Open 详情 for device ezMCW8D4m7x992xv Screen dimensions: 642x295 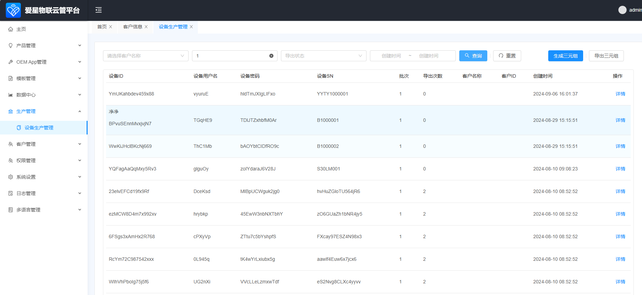coord(620,214)
